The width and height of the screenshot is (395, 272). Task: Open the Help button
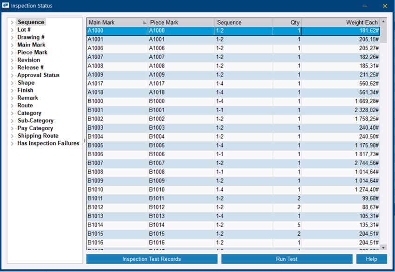pos(372,259)
